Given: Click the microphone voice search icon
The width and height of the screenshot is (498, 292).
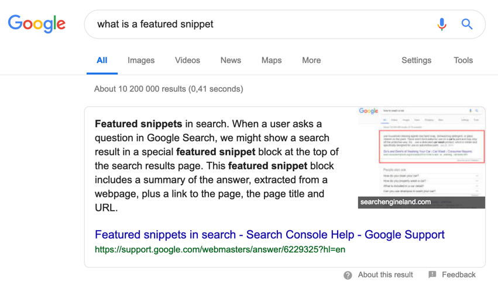Looking at the screenshot, I should [442, 24].
